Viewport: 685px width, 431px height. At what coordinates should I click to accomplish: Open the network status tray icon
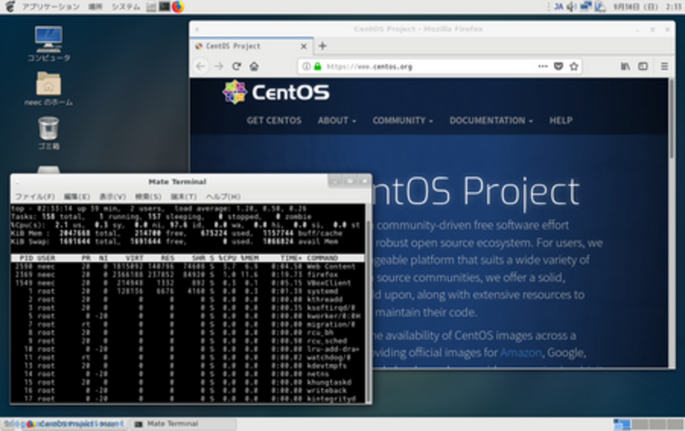(586, 7)
